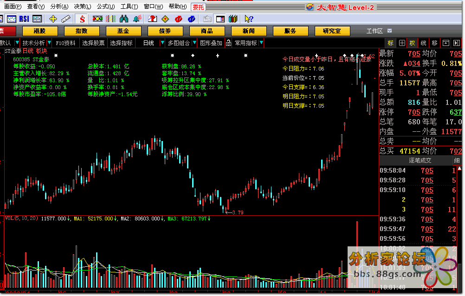Open the dropdown arrow beside 常用指标
The height and width of the screenshot is (296, 465).
click(261, 43)
